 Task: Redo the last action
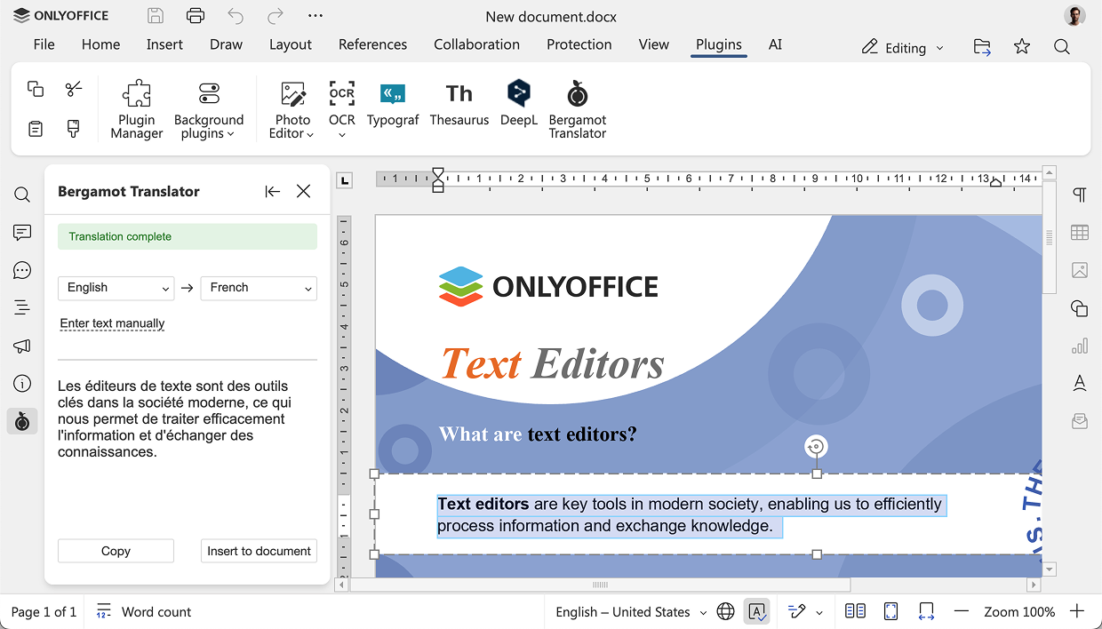pos(275,16)
